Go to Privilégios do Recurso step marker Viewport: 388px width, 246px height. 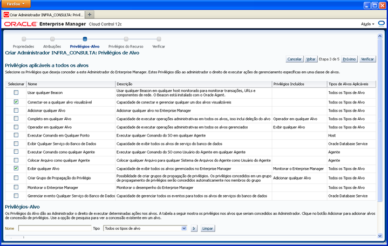click(x=126, y=39)
